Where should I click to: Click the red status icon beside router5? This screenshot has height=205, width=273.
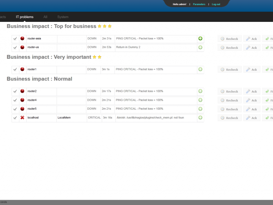click(23, 109)
